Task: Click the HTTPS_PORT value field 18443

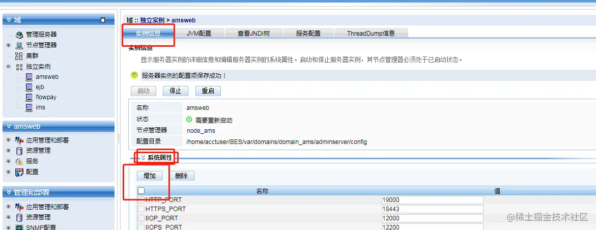Action: 432,209
